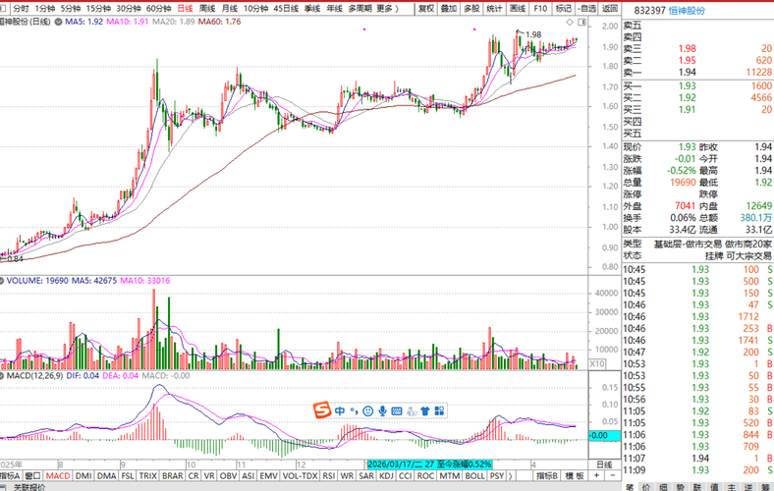Click stock name 恒神股份 in quote panel

687,11
